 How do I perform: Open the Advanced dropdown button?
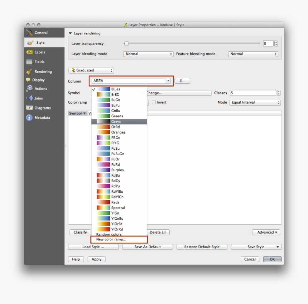tap(266, 232)
